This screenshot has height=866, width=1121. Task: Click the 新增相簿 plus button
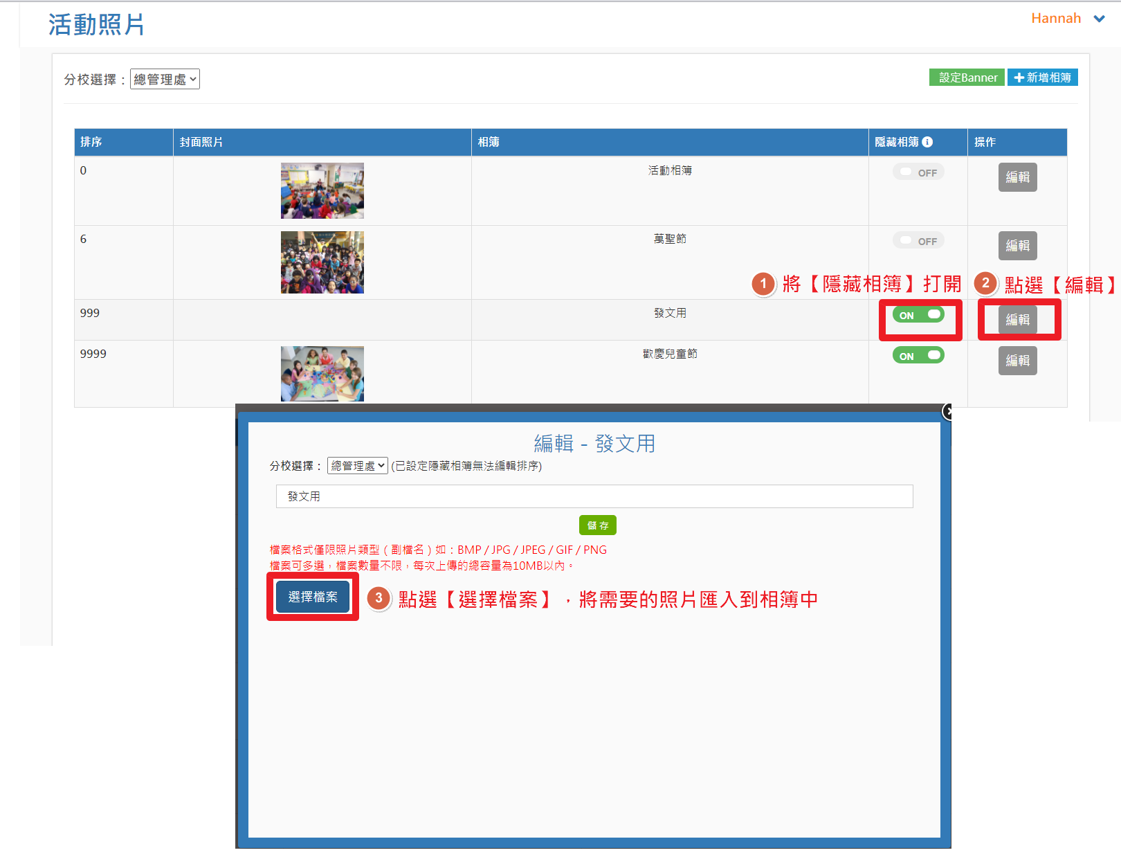1042,78
